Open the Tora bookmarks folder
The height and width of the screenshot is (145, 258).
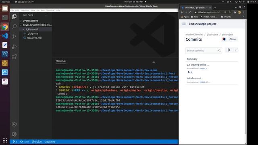194,17
